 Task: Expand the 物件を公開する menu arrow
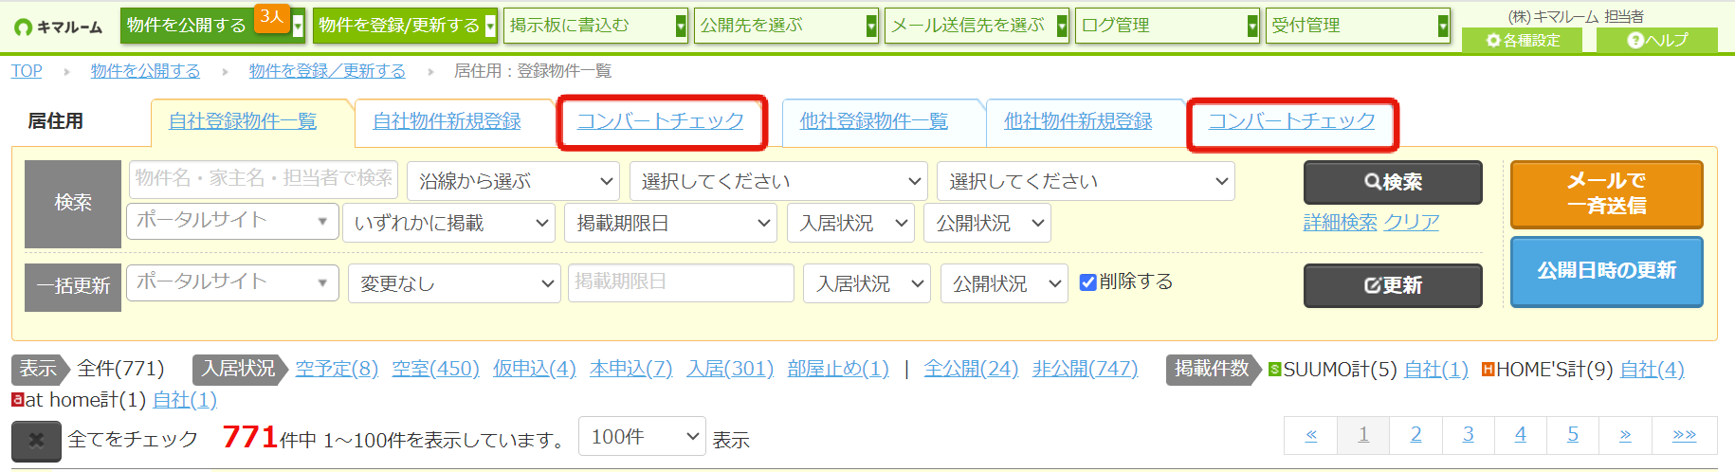click(x=298, y=26)
